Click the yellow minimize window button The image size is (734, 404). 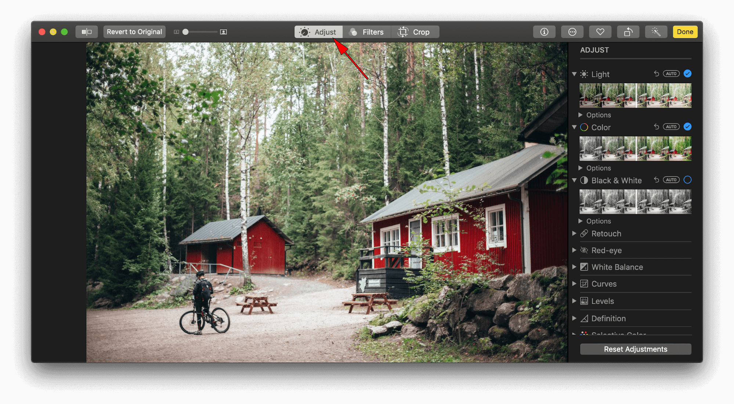pyautogui.click(x=53, y=32)
